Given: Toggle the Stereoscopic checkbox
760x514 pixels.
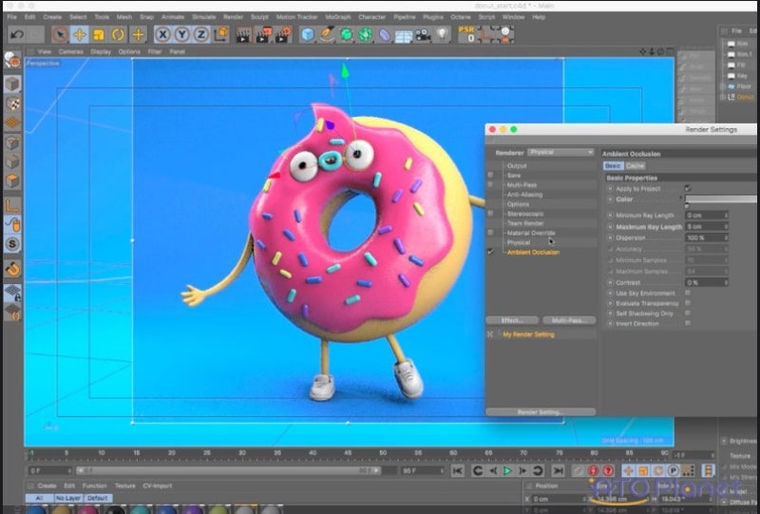Looking at the screenshot, I should 490,214.
